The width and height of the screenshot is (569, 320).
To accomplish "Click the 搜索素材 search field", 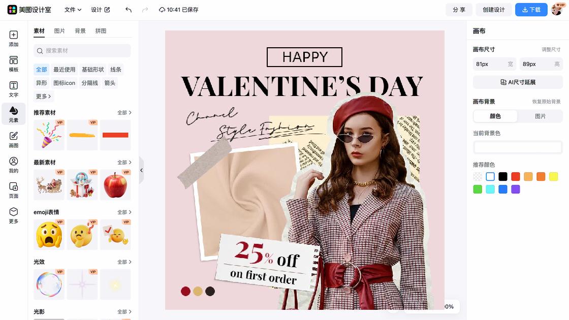I will [82, 51].
